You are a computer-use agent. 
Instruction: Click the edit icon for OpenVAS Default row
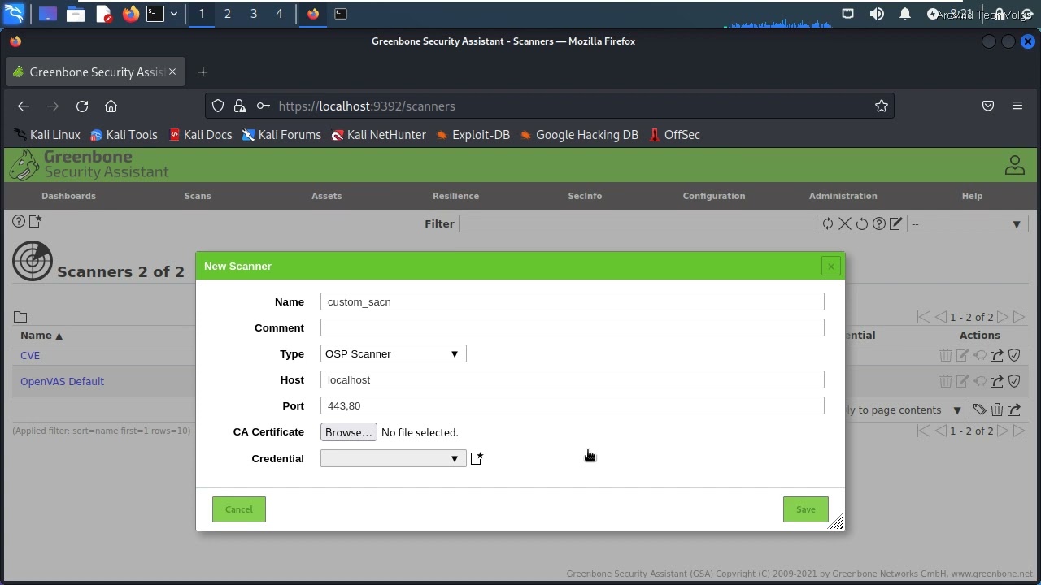[962, 381]
